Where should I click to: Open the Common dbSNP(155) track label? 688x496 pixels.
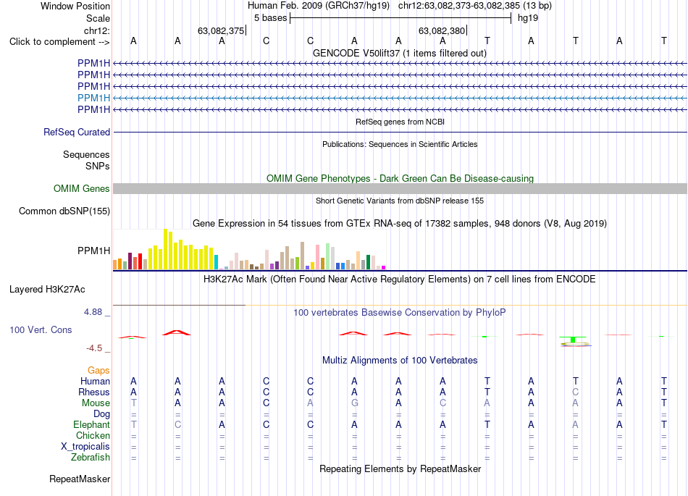pos(64,211)
